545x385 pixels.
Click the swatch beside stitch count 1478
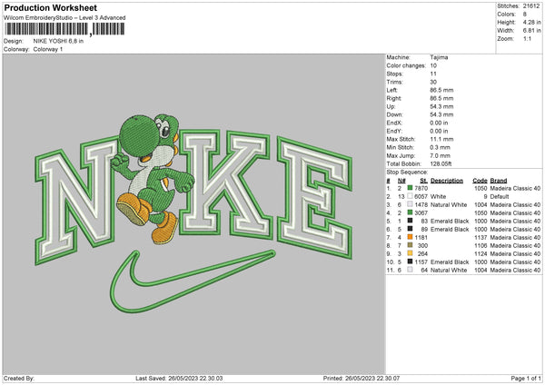point(410,204)
